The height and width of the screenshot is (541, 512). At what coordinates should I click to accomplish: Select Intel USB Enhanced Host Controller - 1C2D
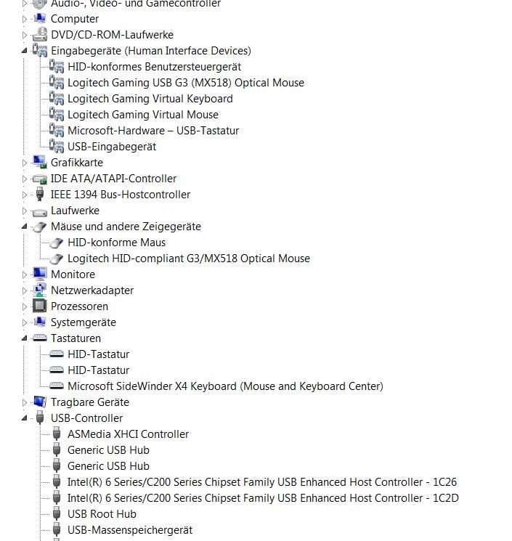pyautogui.click(x=263, y=498)
